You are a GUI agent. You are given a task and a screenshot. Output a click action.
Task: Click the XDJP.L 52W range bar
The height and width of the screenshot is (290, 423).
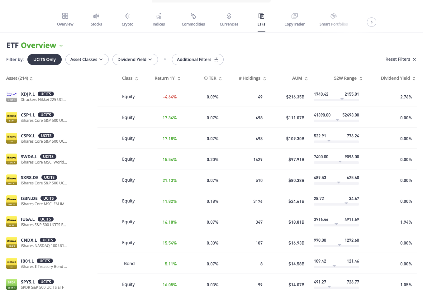point(336,100)
